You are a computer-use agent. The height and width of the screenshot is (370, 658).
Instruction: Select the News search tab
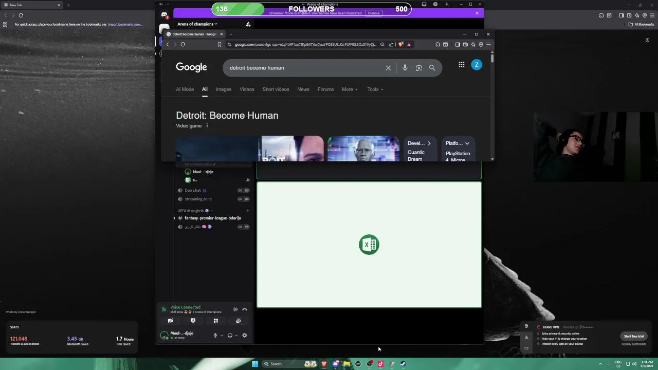tap(303, 89)
